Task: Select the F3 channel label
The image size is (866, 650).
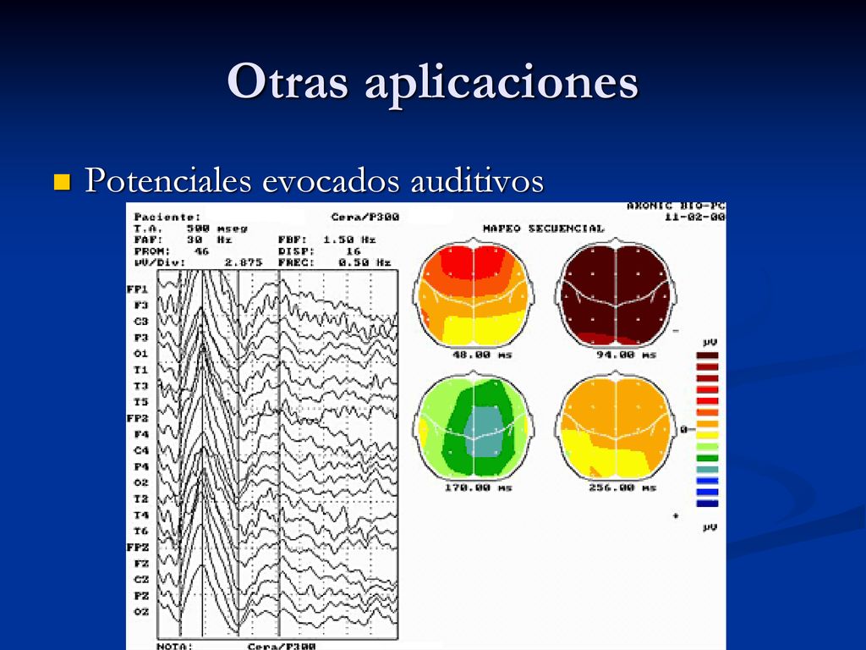Action: click(141, 305)
